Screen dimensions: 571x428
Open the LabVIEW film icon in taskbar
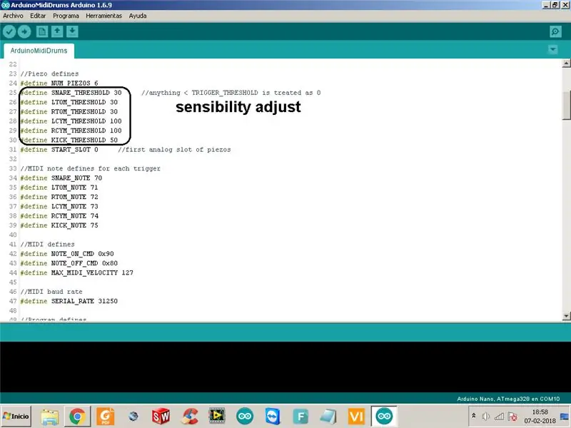217,416
